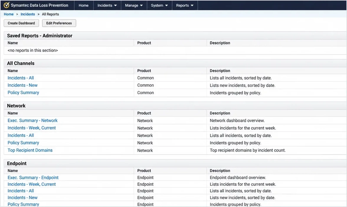347x207 pixels.
Task: Open Exec. Summary - Network report
Action: tap(33, 121)
